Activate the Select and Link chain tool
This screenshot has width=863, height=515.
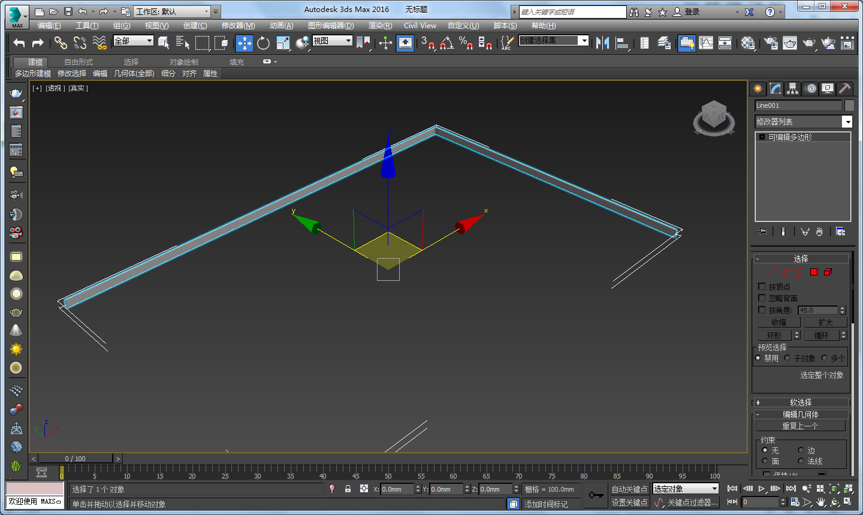(x=61, y=43)
